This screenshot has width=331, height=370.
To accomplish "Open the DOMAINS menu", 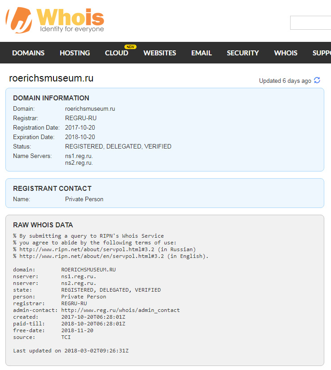I will tap(28, 53).
